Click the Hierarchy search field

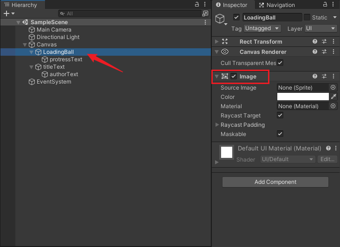130,13
